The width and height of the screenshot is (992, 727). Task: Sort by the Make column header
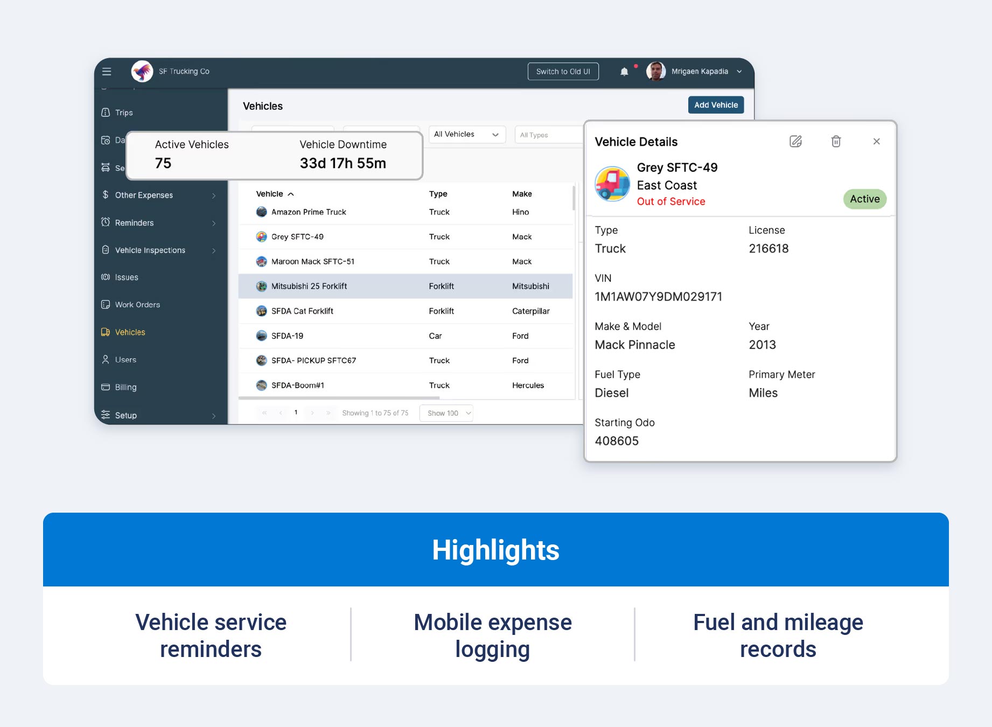(x=522, y=194)
